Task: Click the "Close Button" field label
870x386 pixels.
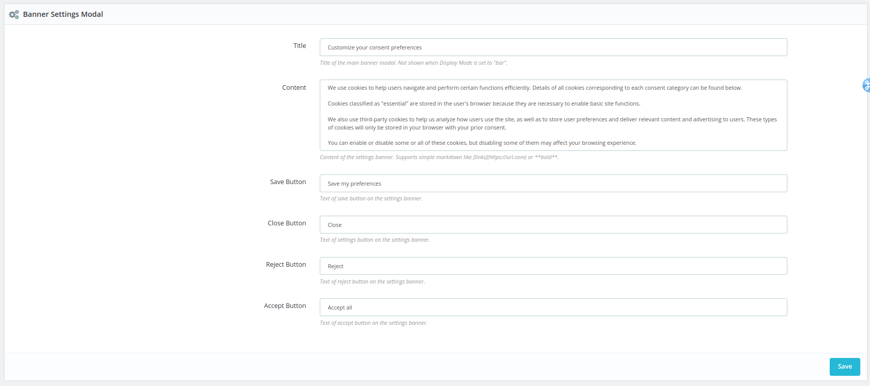Action: coord(287,223)
